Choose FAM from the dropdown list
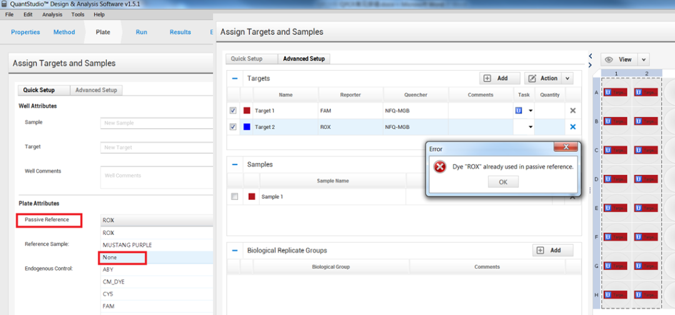675x315 pixels. (x=157, y=306)
